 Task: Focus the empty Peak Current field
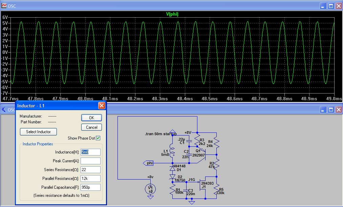(90, 161)
